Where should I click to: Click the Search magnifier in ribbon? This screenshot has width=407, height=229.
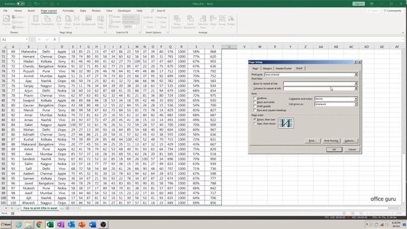(153, 11)
